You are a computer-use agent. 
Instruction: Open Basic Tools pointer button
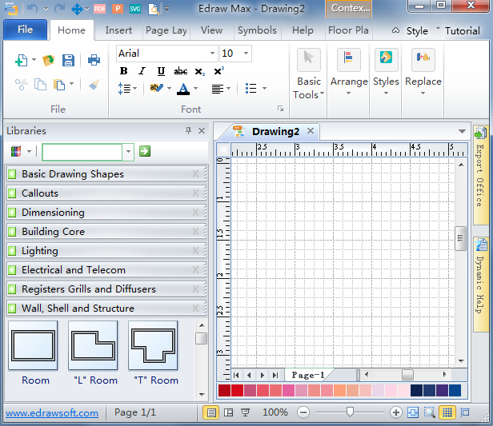pyautogui.click(x=308, y=61)
